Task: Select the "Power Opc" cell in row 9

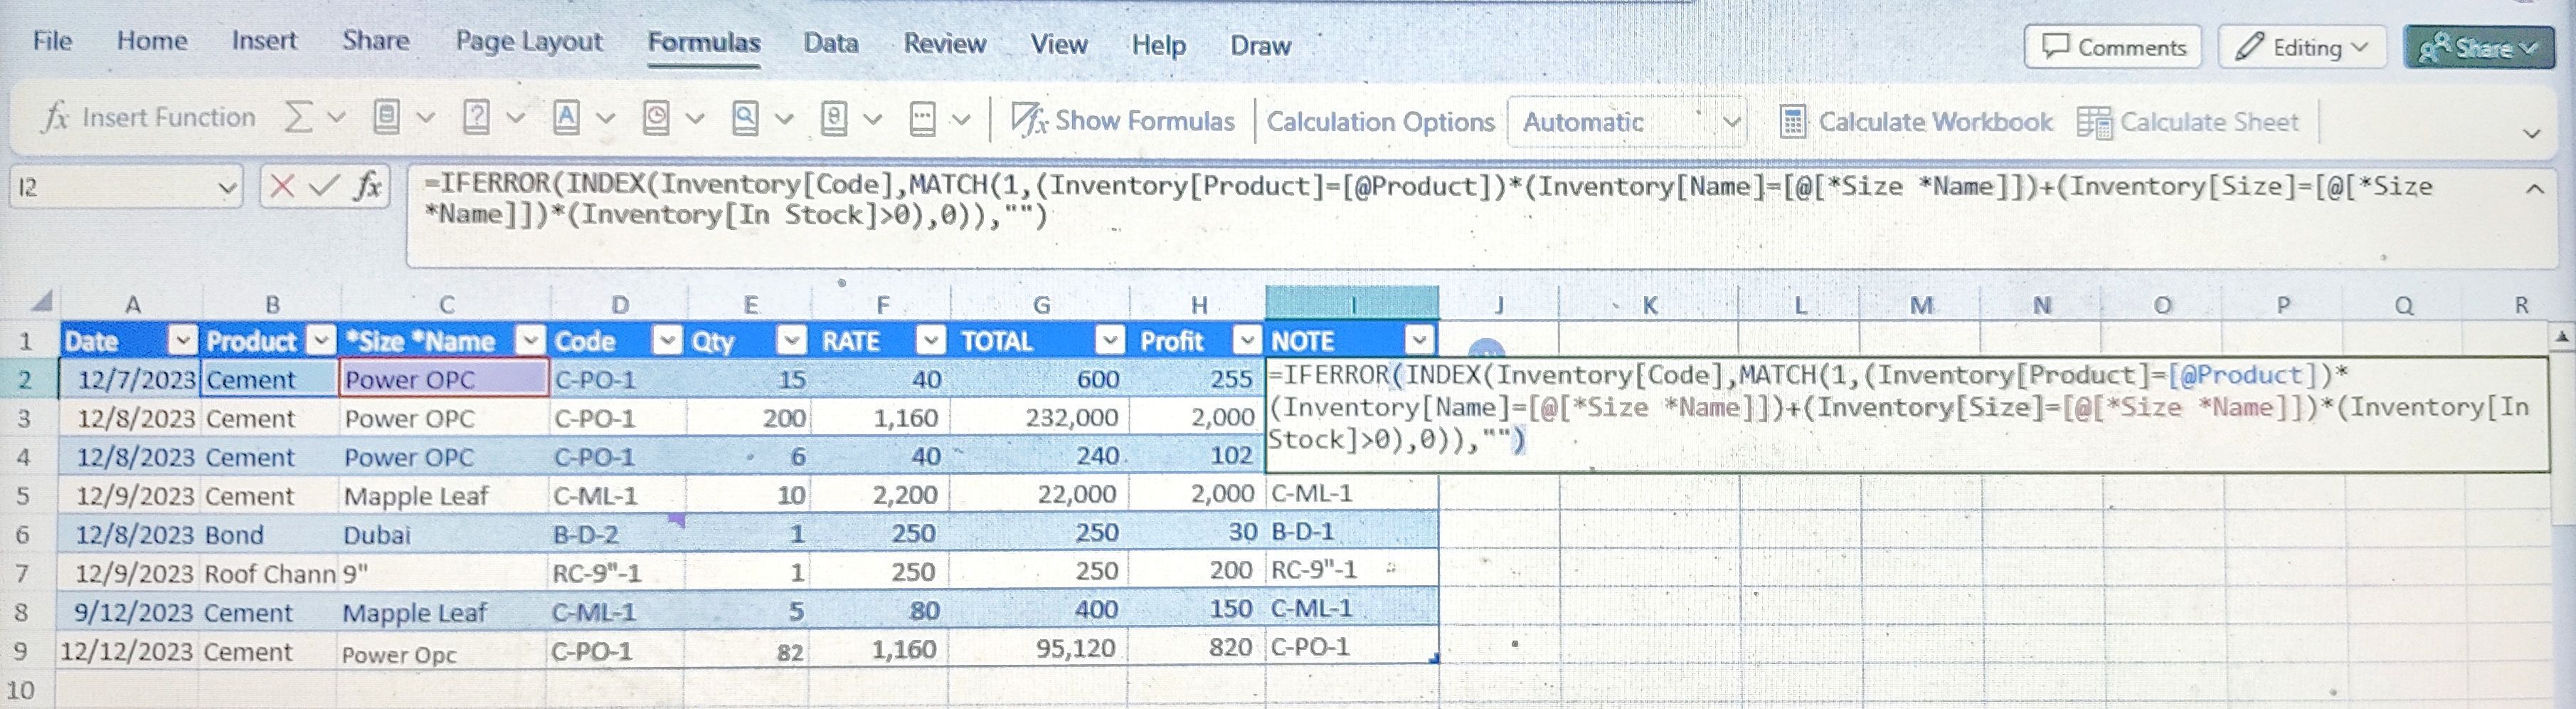Action: (x=442, y=653)
